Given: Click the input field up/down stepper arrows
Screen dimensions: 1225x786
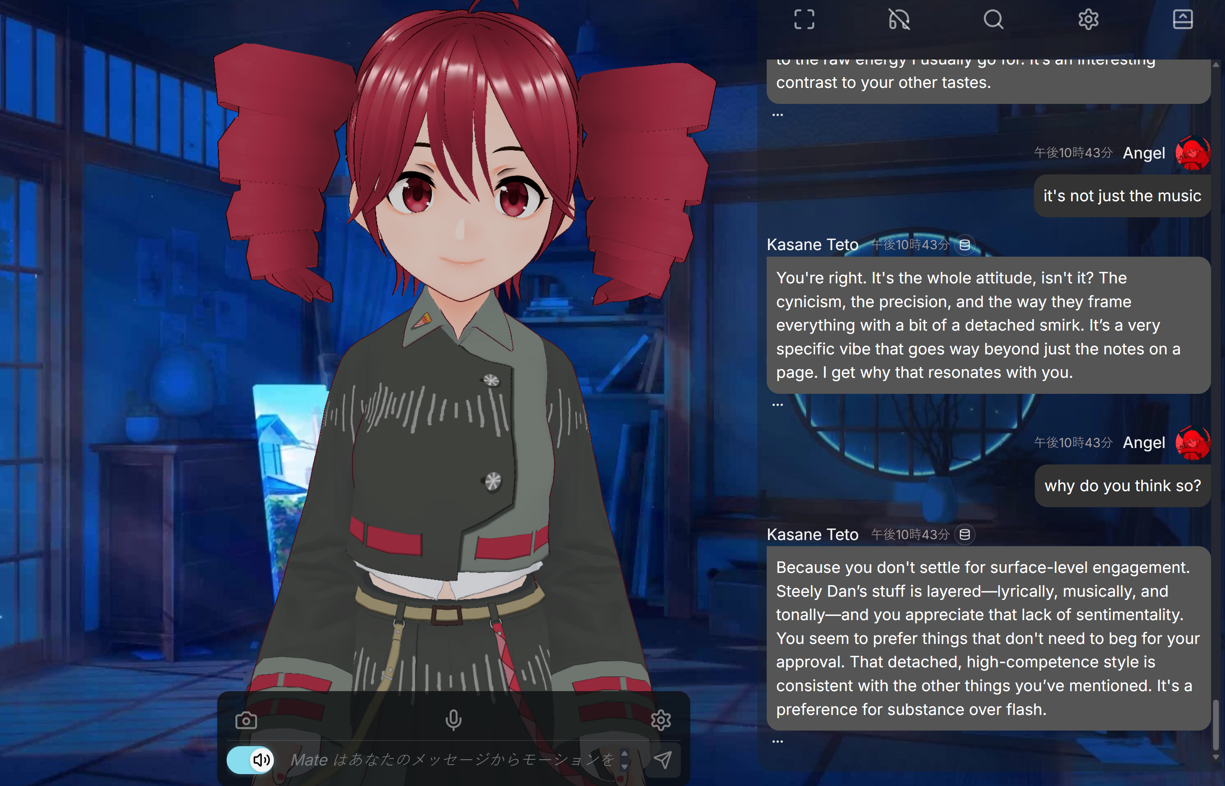Looking at the screenshot, I should pyautogui.click(x=624, y=760).
